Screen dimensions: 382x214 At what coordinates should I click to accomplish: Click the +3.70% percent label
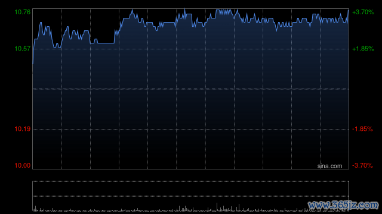(363, 12)
